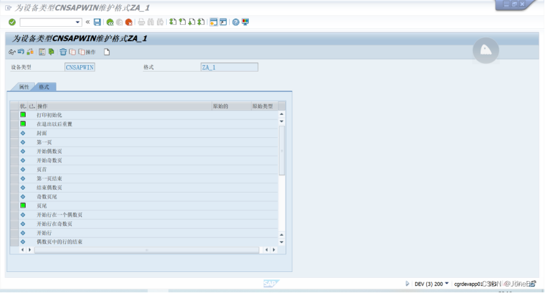Image resolution: width=545 pixels, height=293 pixels.
Task: Toggle green status square for 页尾
Action: click(23, 206)
